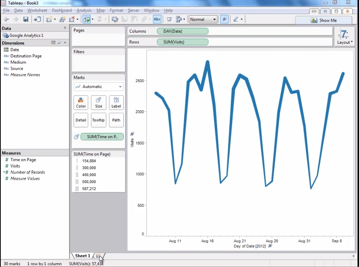Open the Data pane menu arrow
The height and width of the screenshot is (267, 359).
pos(65,28)
